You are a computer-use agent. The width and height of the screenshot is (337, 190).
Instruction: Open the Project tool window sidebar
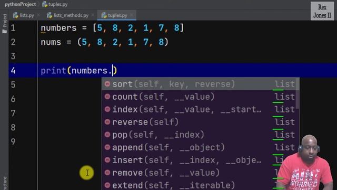click(x=5, y=23)
